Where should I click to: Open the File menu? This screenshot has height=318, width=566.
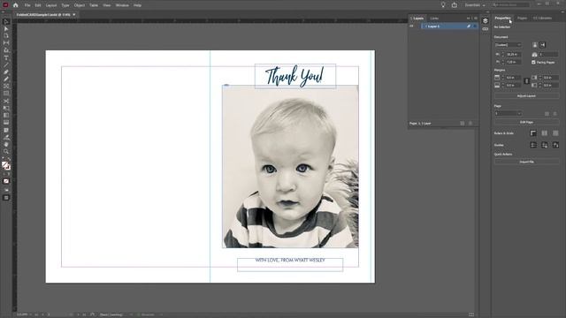click(27, 5)
